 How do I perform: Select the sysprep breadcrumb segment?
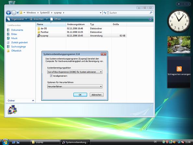pos(58,13)
